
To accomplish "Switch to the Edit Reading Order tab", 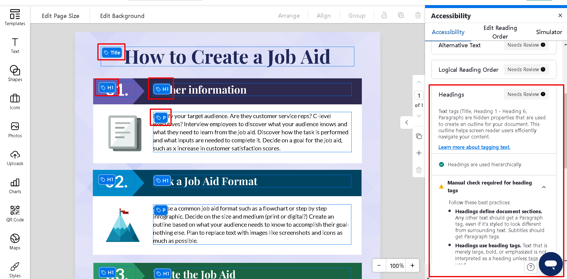I will tap(500, 32).
